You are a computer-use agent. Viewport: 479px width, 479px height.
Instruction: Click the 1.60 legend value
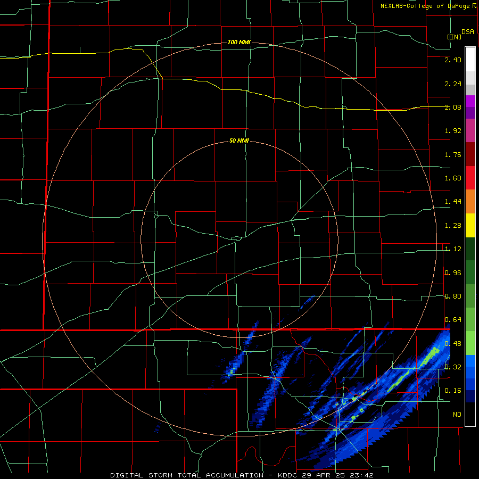453,178
